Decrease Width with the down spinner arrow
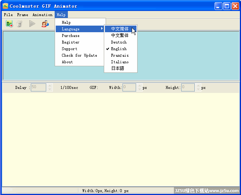241x195 pixels. pos(139,89)
